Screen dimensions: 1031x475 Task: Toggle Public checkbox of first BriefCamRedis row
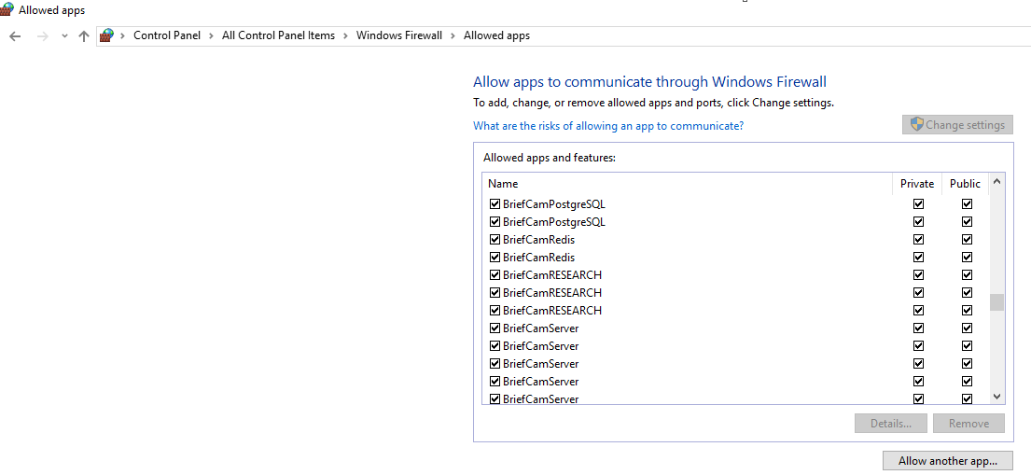point(967,240)
